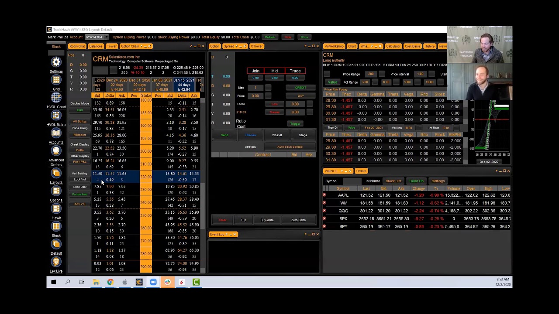Open the DAY time-in-force selector
This screenshot has height=314, width=559.
pyautogui.click(x=300, y=96)
